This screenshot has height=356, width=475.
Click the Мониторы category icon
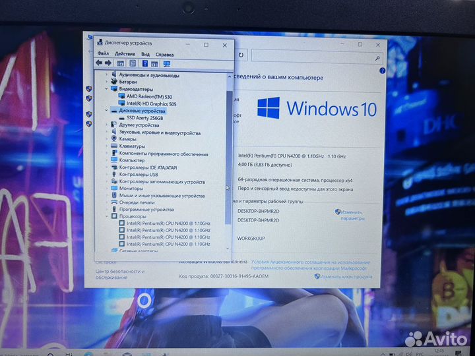(x=114, y=188)
